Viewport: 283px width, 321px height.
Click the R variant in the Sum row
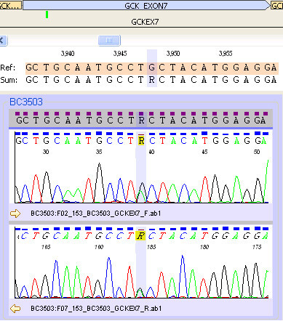(152, 80)
